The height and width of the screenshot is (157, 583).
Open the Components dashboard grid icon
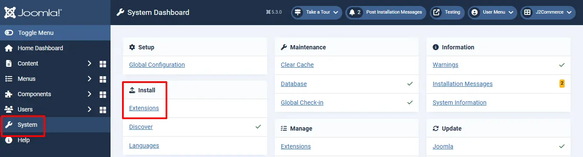pos(102,94)
